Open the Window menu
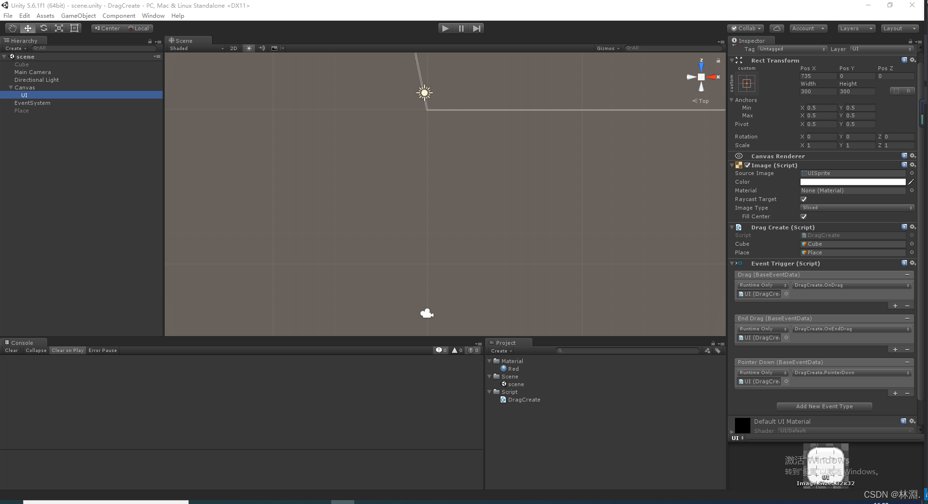 coord(153,15)
